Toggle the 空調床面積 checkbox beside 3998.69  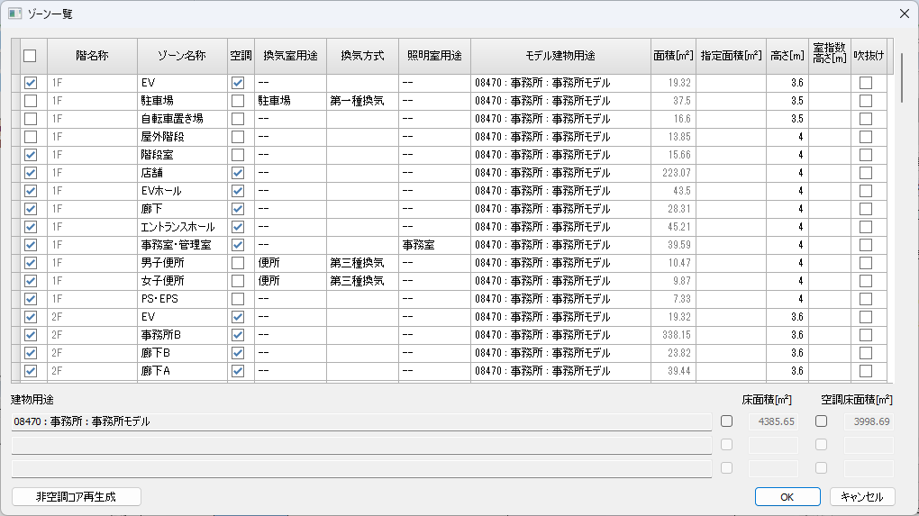pos(822,421)
